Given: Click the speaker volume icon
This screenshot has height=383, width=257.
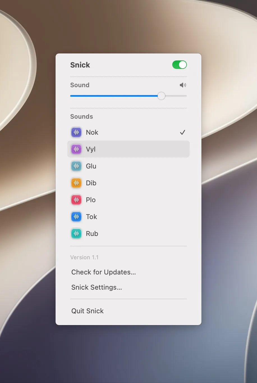Looking at the screenshot, I should [183, 85].
